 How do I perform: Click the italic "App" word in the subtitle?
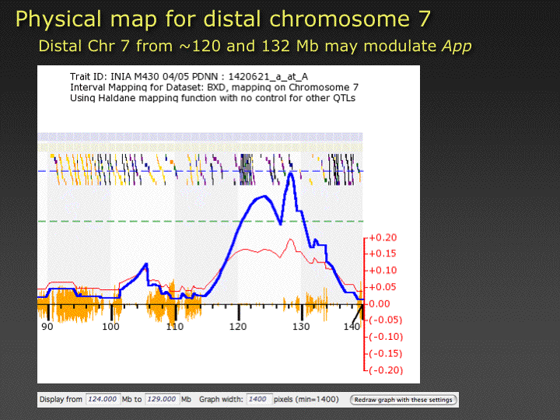tap(457, 46)
